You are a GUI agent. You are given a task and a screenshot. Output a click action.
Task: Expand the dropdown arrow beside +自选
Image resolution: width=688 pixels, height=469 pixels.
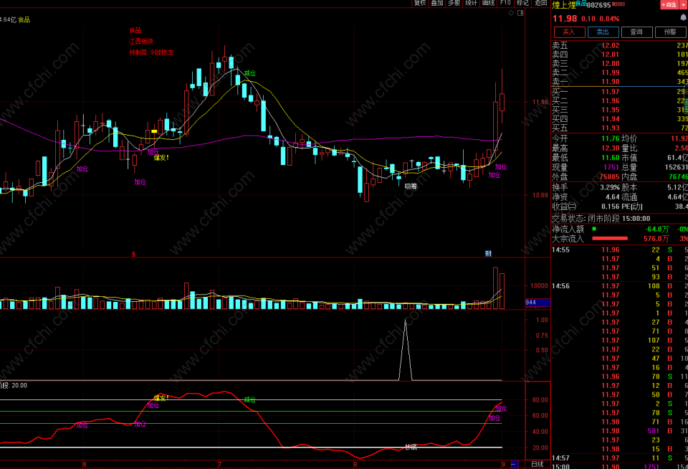click(x=683, y=5)
